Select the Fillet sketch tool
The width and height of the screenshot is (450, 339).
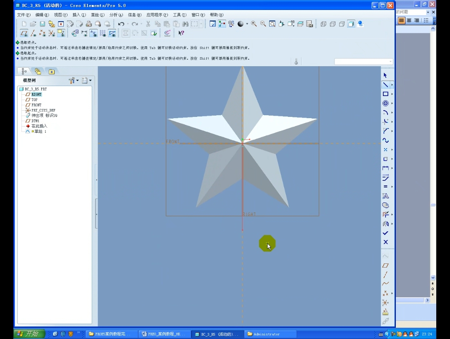tap(385, 121)
